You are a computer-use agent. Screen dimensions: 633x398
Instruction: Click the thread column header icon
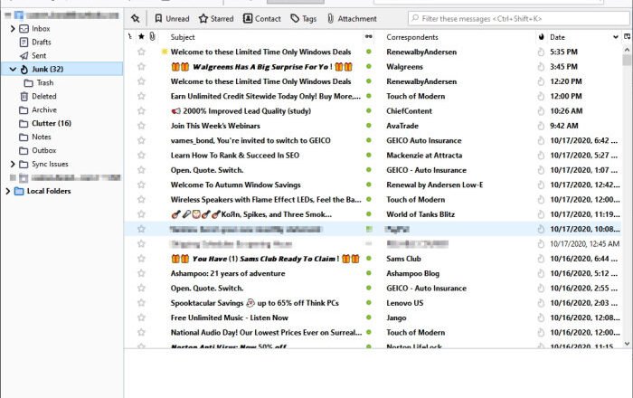tap(130, 37)
